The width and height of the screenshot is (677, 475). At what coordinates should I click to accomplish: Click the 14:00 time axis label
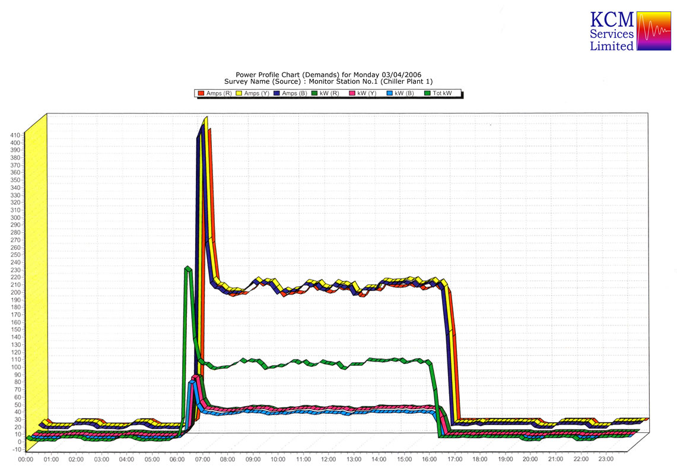coord(379,460)
